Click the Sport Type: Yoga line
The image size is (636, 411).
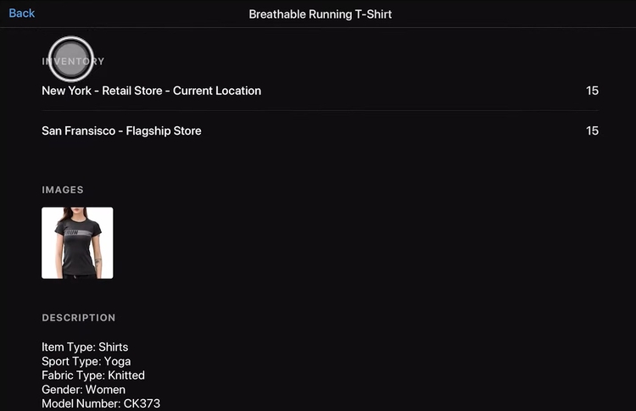coord(86,362)
